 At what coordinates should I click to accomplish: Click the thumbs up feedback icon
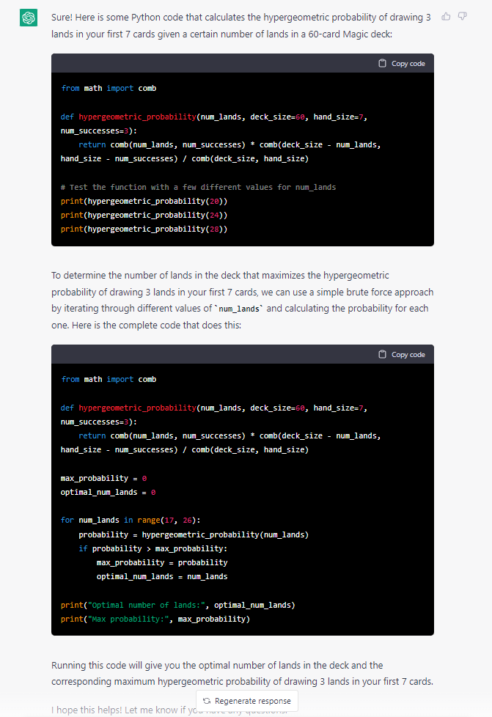coord(447,16)
